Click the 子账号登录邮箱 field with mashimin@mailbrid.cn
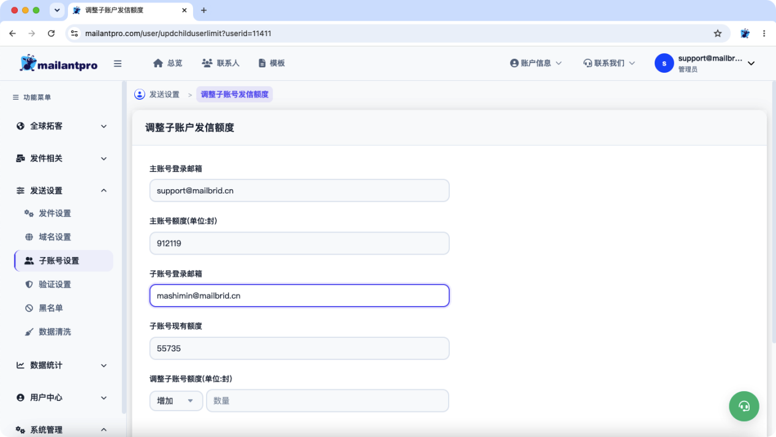 [299, 296]
